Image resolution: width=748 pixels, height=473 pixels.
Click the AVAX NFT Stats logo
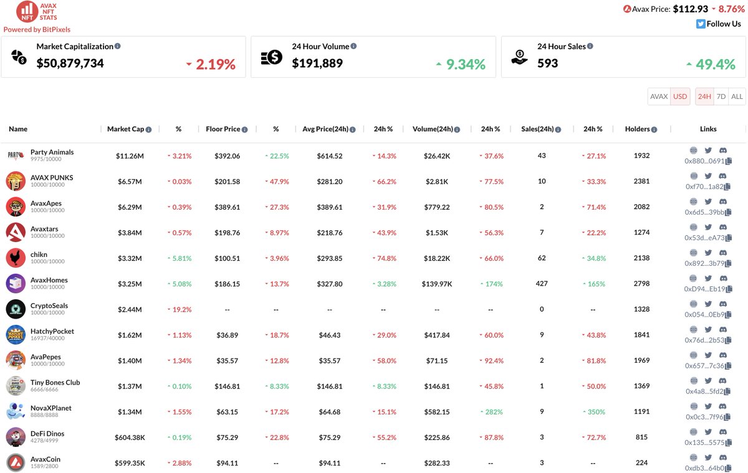click(37, 12)
